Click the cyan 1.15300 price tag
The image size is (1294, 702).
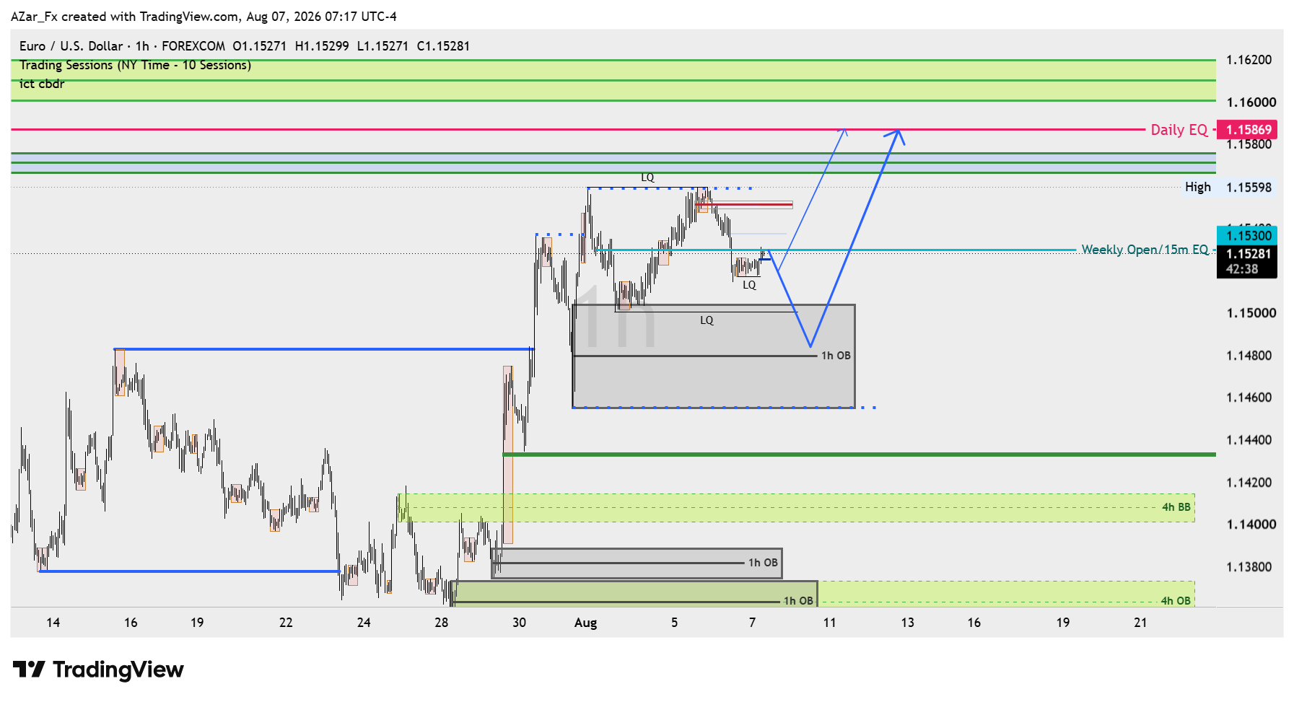coord(1247,236)
